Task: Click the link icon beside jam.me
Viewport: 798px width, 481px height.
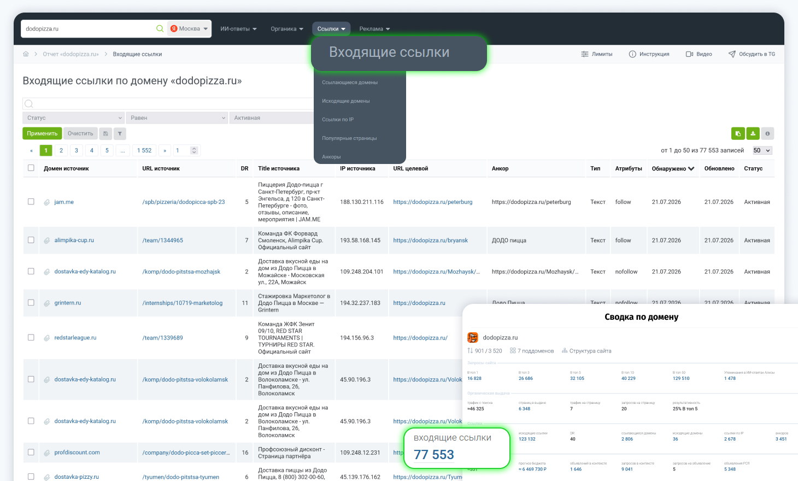Action: pyautogui.click(x=47, y=202)
